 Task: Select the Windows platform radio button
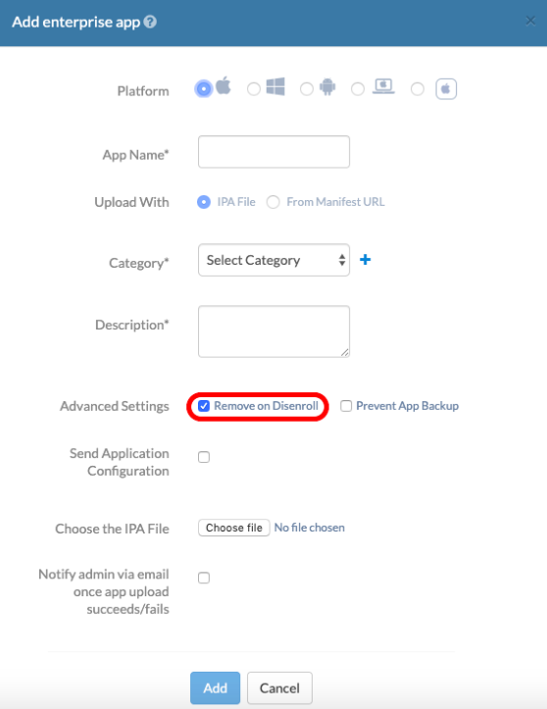(x=254, y=89)
